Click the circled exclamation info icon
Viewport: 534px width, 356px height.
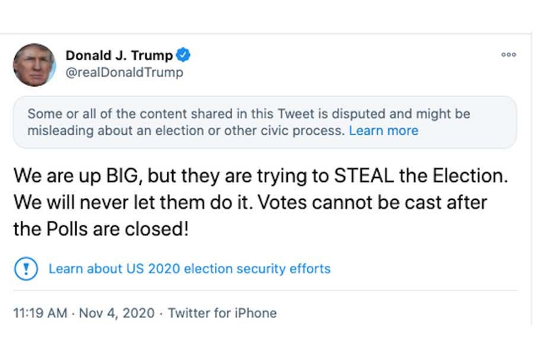tap(26, 268)
